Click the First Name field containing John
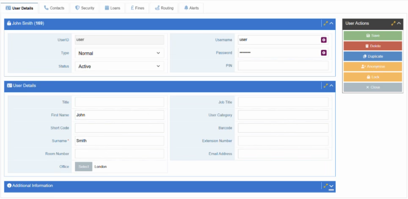Image resolution: width=408 pixels, height=199 pixels. pyautogui.click(x=119, y=115)
